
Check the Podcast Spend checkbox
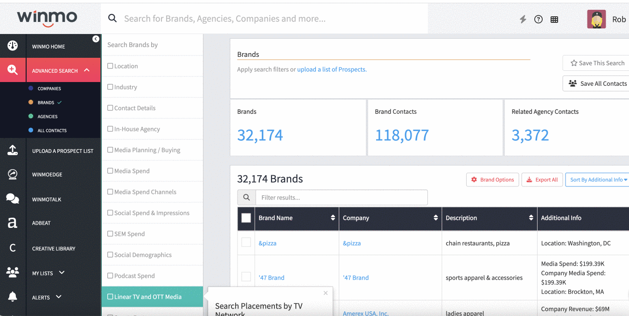pyautogui.click(x=110, y=275)
